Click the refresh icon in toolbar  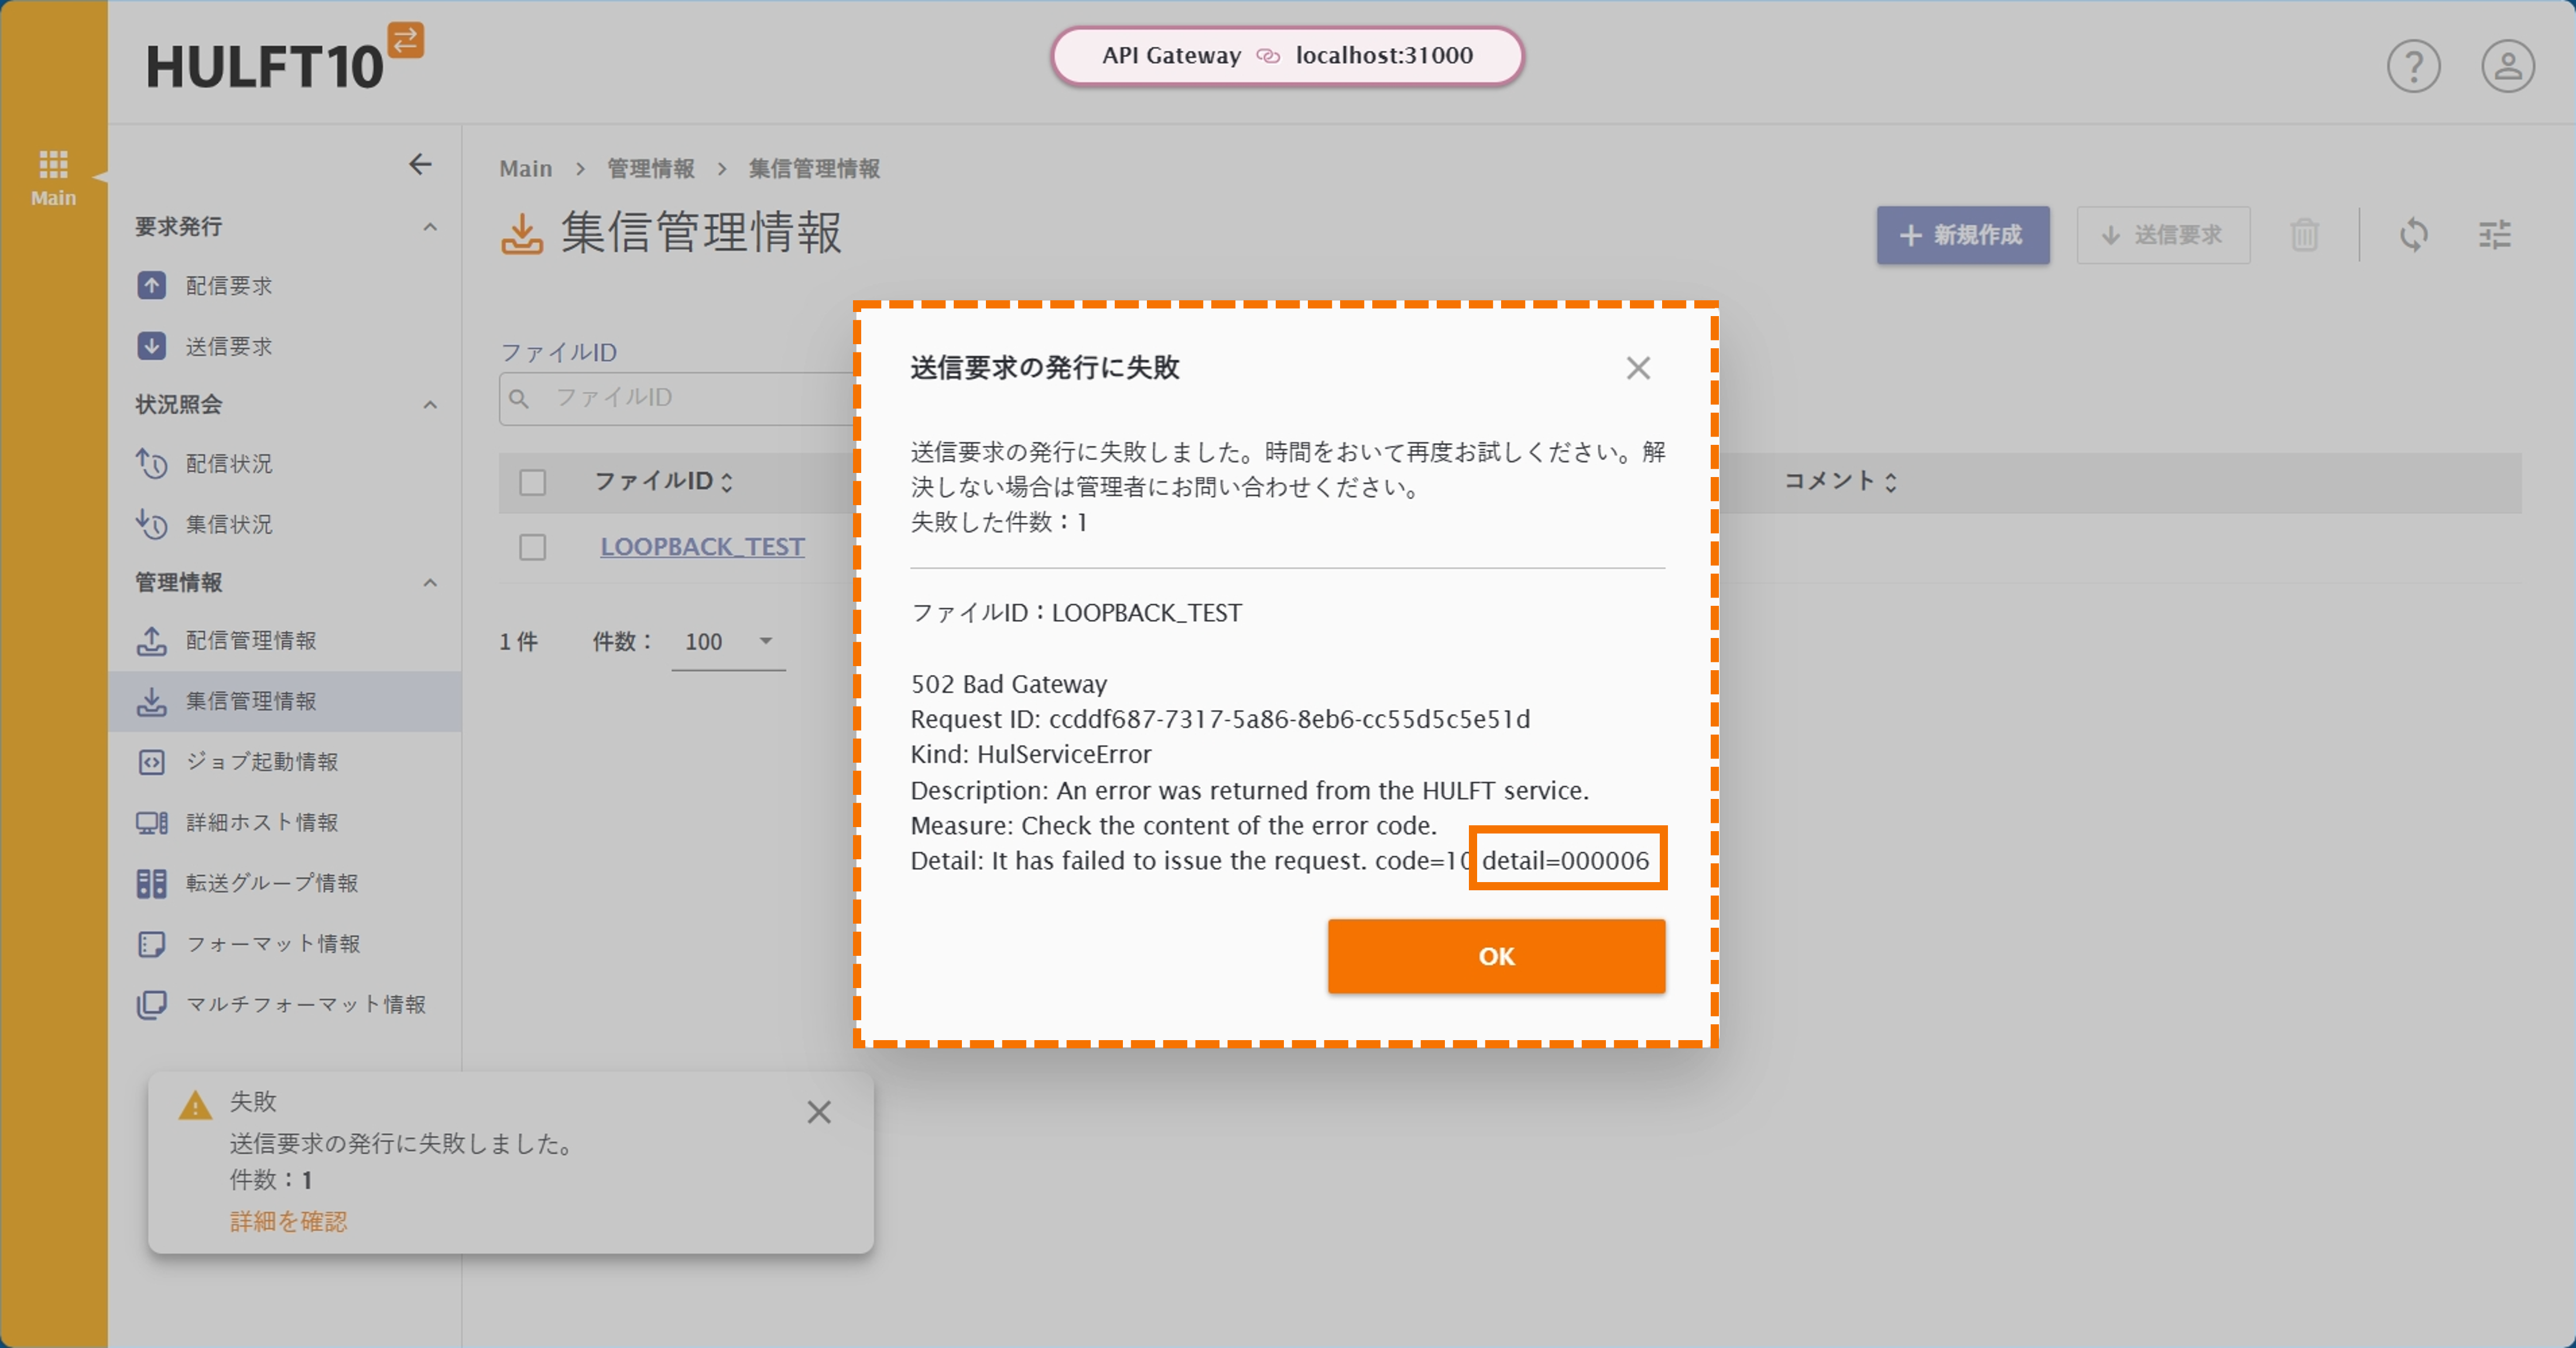(x=2413, y=235)
